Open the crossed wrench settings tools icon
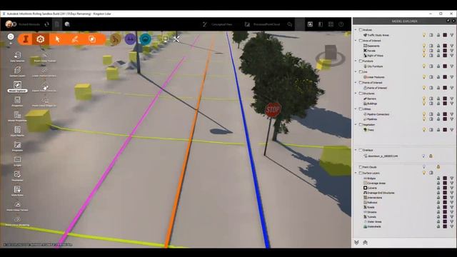The height and width of the screenshot is (257, 457). click(x=176, y=39)
